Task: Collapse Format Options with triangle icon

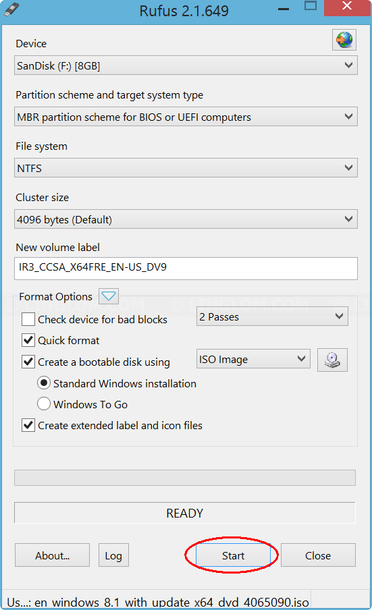Action: click(109, 296)
